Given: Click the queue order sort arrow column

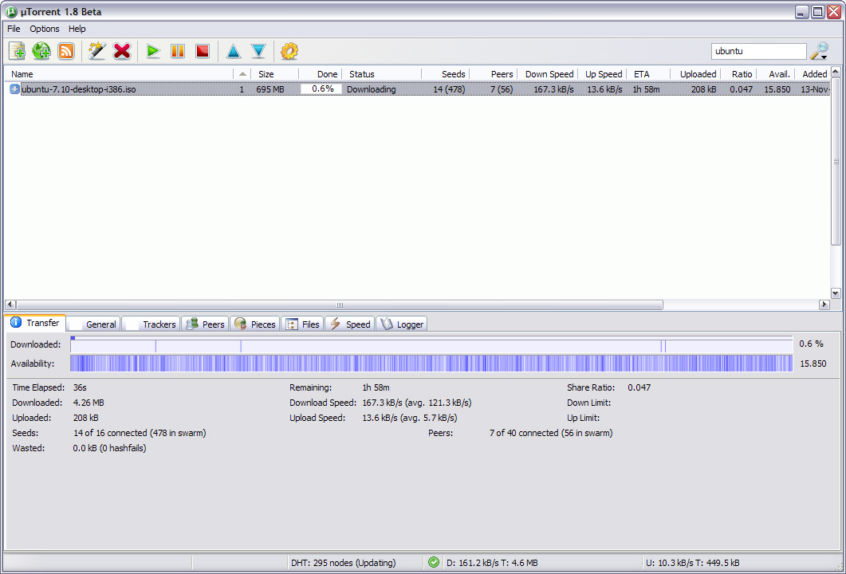Looking at the screenshot, I should click(x=242, y=74).
